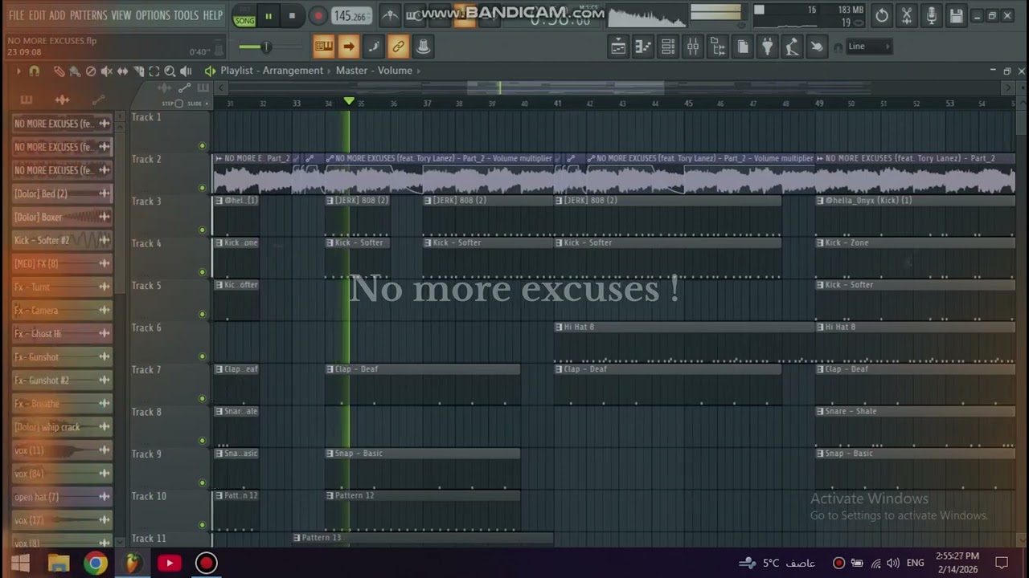Mute Track 8 green dot
Viewport: 1029px width, 578px height.
pyautogui.click(x=202, y=441)
